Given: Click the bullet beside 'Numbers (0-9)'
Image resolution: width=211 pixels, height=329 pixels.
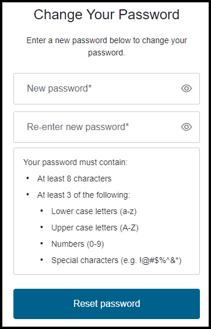Looking at the screenshot, I should pos(41,243).
